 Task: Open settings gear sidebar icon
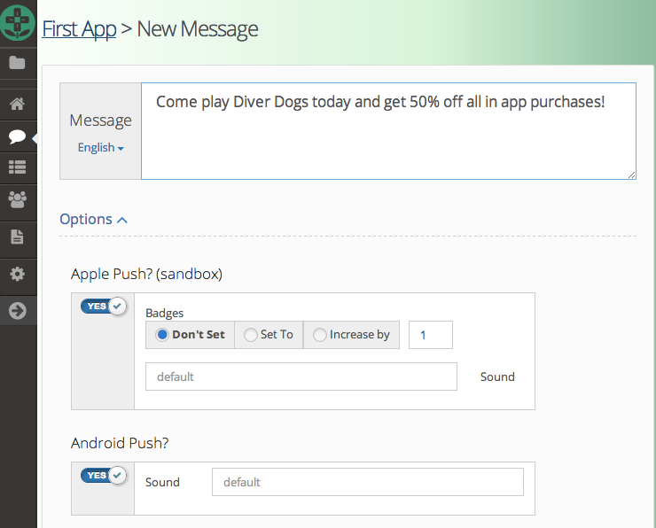[17, 275]
